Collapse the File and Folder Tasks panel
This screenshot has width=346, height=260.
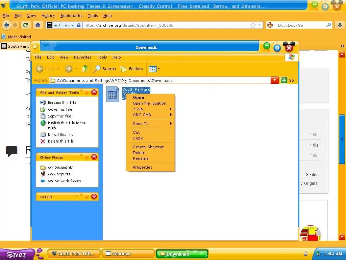[x=94, y=92]
